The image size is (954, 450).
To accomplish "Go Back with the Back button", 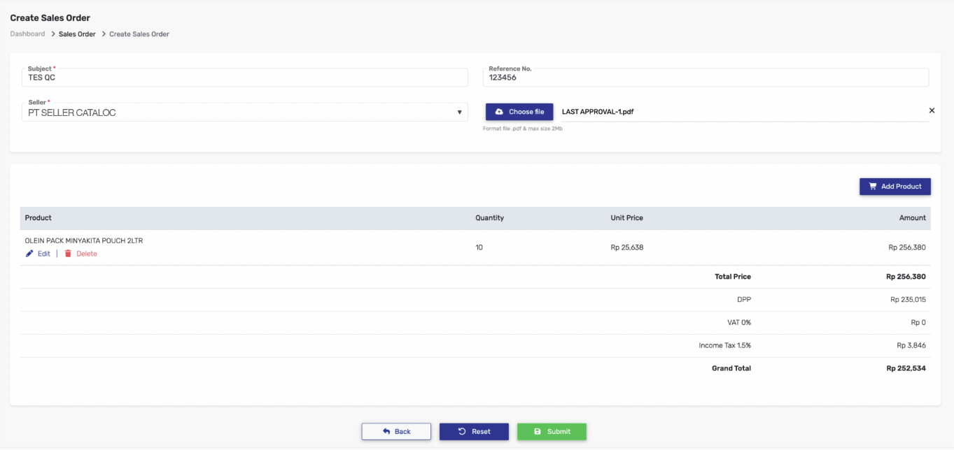I will click(x=396, y=431).
